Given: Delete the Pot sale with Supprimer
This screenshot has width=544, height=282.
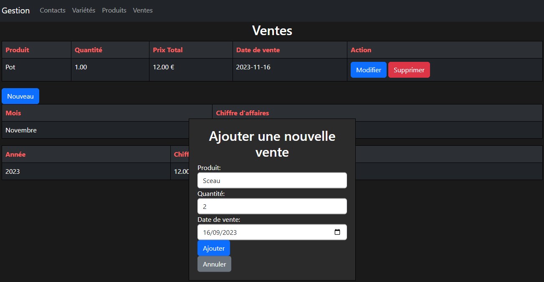Looking at the screenshot, I should [409, 70].
